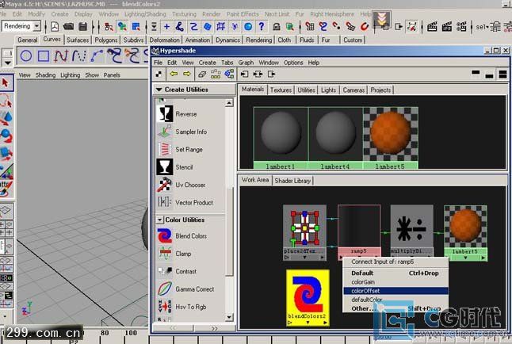The image size is (512, 344).
Task: Show only the top tabs in Hypershade
Action: coord(476,74)
